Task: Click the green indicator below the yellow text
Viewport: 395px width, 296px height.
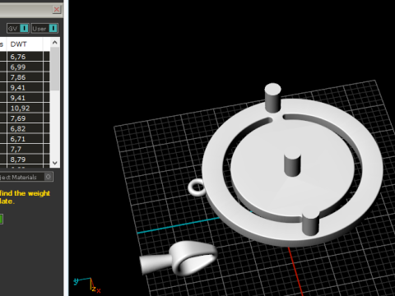Action: (x=2, y=220)
